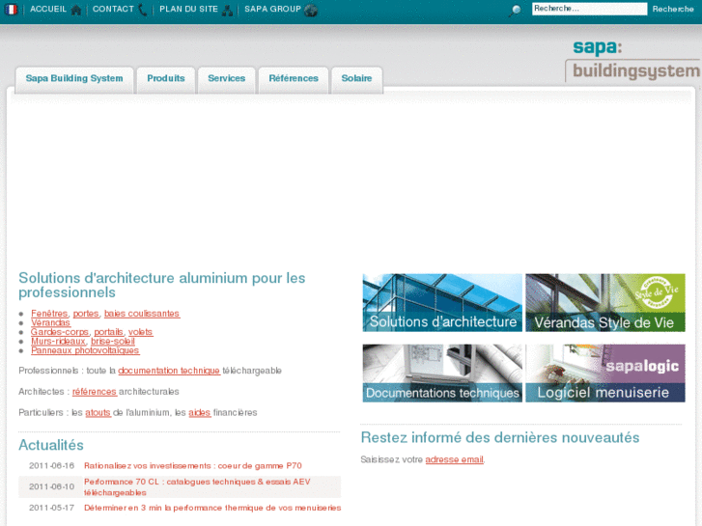The width and height of the screenshot is (702, 526).
Task: Follow the Murs-rideaux link
Action: pyautogui.click(x=58, y=341)
